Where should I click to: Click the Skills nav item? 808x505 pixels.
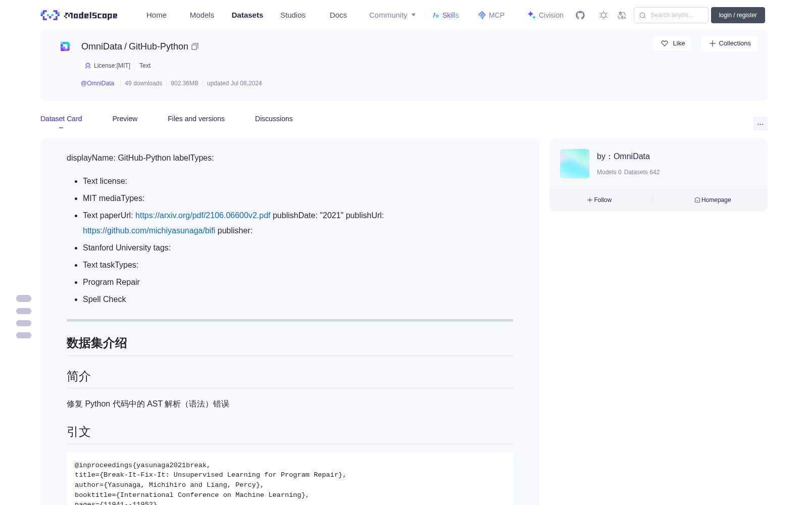click(x=446, y=15)
